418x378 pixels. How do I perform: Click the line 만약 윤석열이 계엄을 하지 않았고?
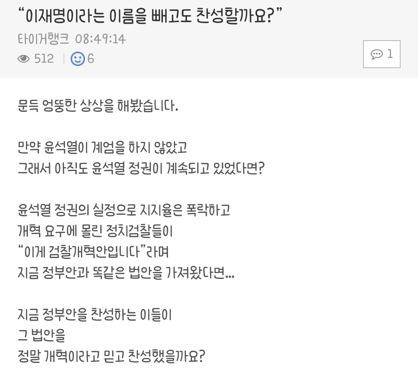click(x=102, y=147)
